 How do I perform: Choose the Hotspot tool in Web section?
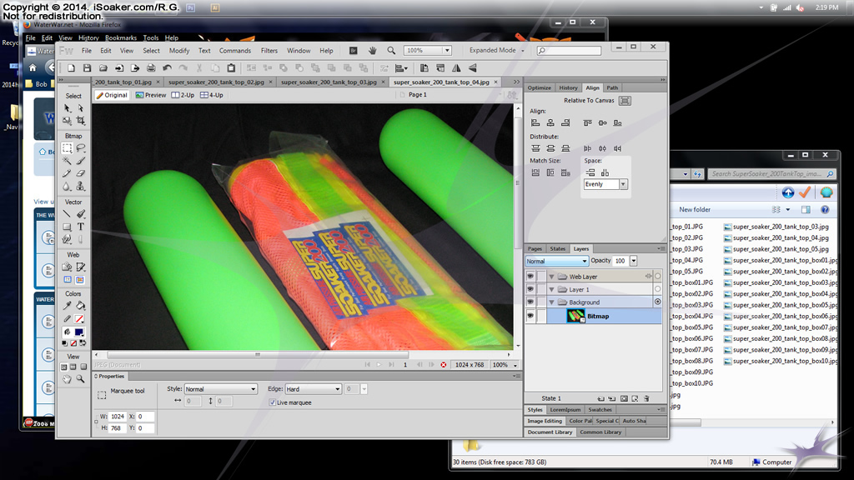[x=68, y=267]
